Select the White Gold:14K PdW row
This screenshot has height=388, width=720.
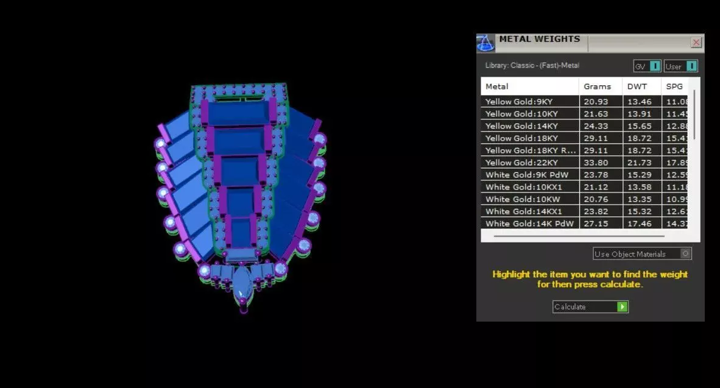(x=584, y=223)
